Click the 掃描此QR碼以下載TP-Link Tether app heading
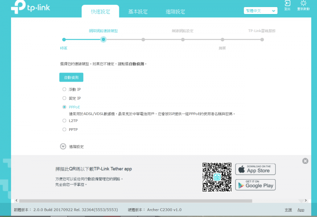Image resolution: width=317 pixels, height=217 pixels. coord(94,169)
